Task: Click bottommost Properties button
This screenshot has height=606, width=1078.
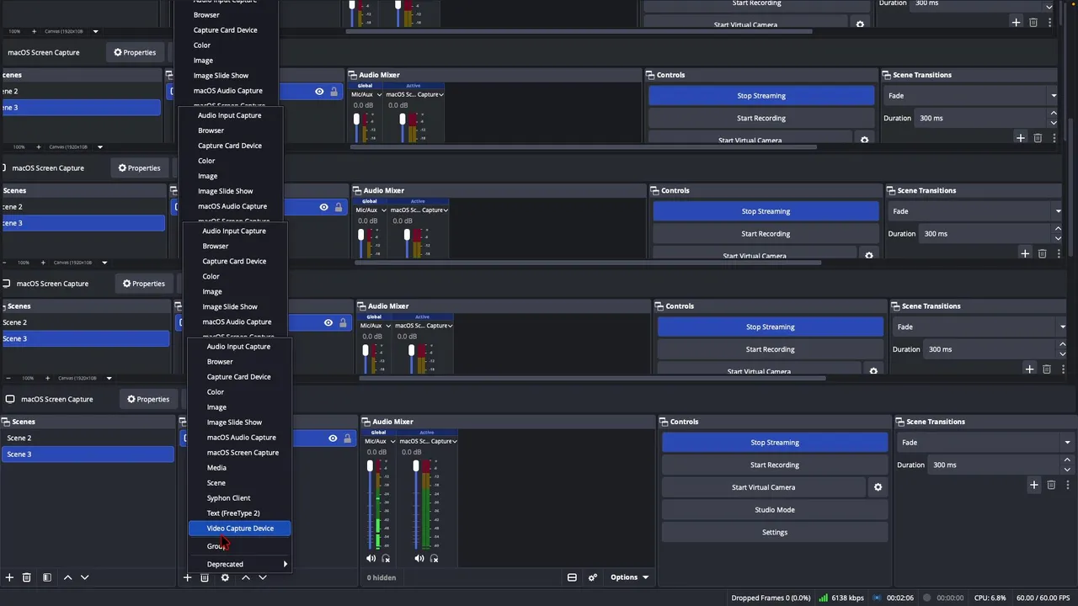Action: click(147, 399)
